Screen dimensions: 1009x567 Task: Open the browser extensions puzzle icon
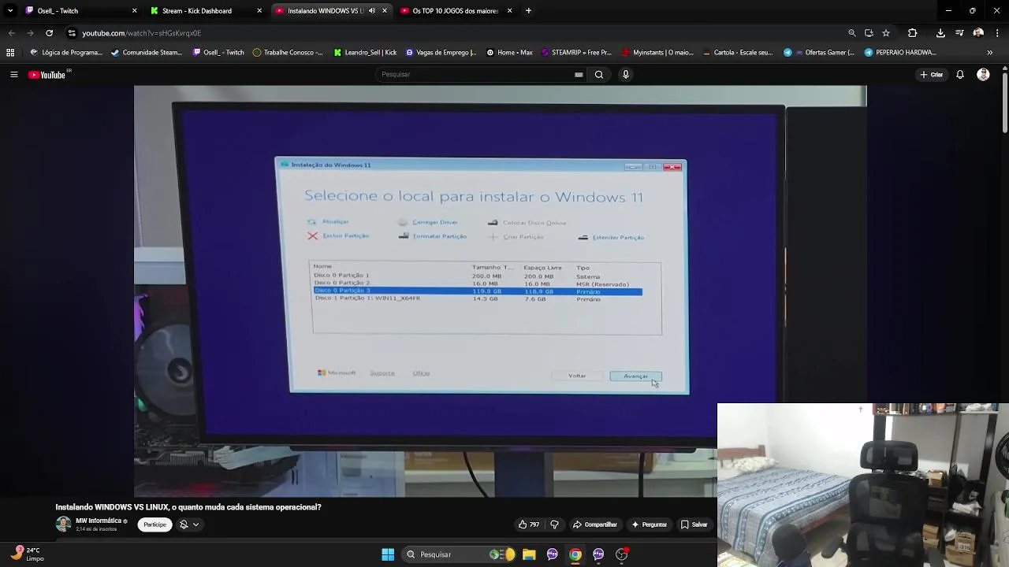tap(913, 33)
